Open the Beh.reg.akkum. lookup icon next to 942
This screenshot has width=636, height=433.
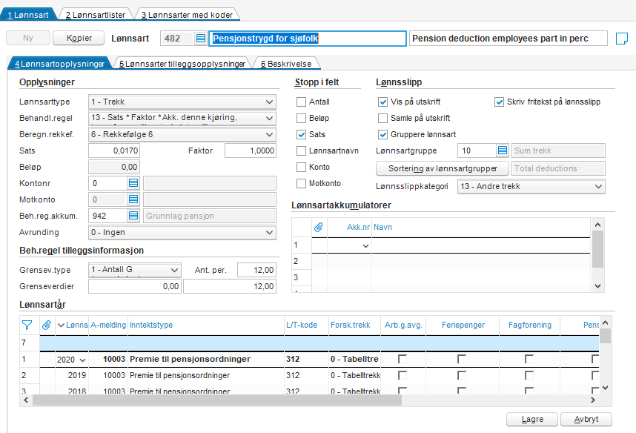coord(133,216)
